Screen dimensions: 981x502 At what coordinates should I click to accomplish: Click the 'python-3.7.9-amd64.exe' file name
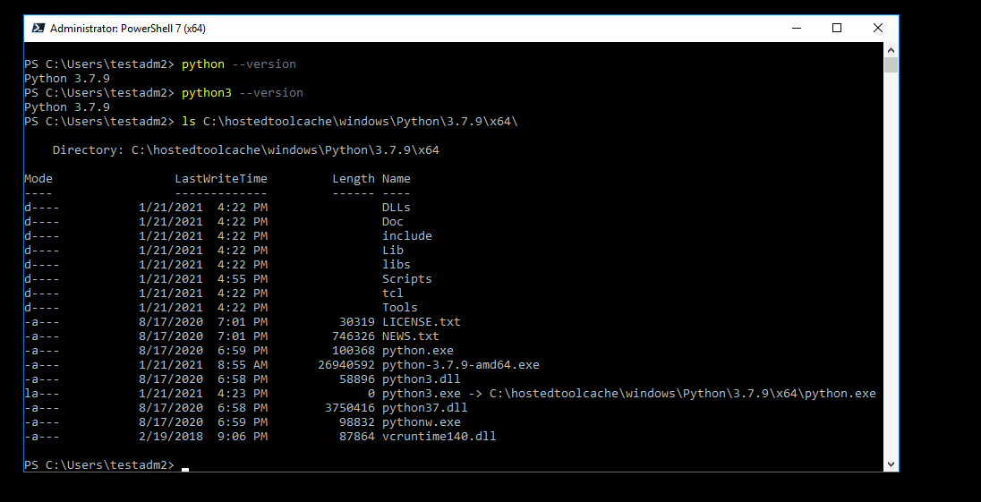point(460,365)
